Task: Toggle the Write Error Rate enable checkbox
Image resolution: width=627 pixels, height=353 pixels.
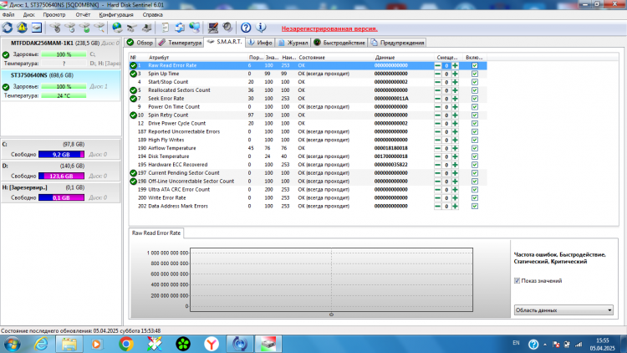Action: pos(475,197)
